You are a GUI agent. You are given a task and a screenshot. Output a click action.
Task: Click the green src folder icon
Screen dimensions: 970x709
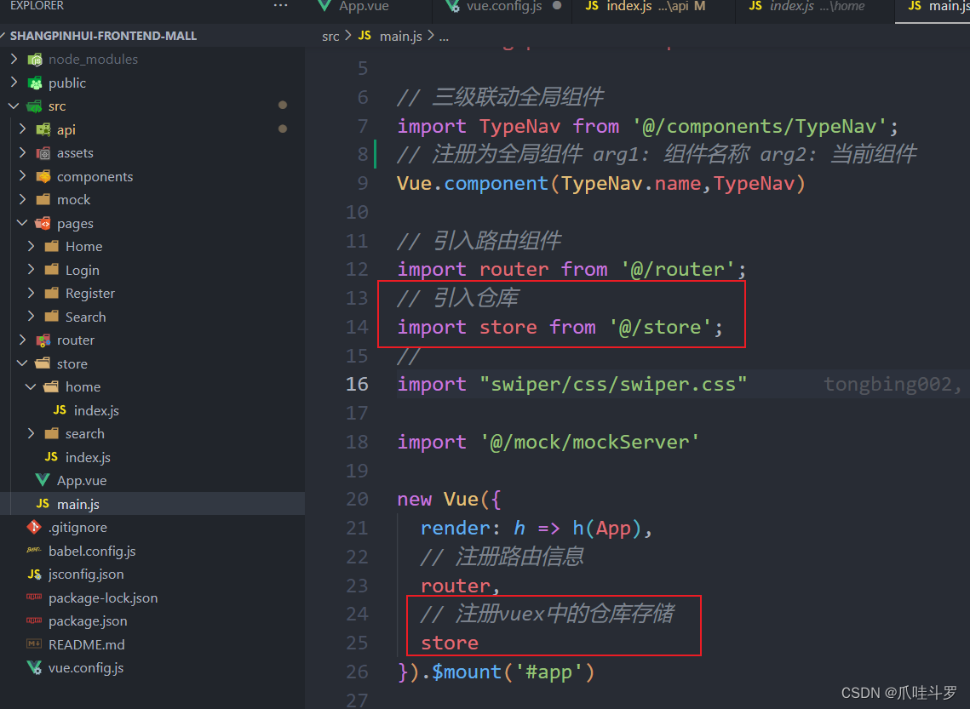(34, 106)
